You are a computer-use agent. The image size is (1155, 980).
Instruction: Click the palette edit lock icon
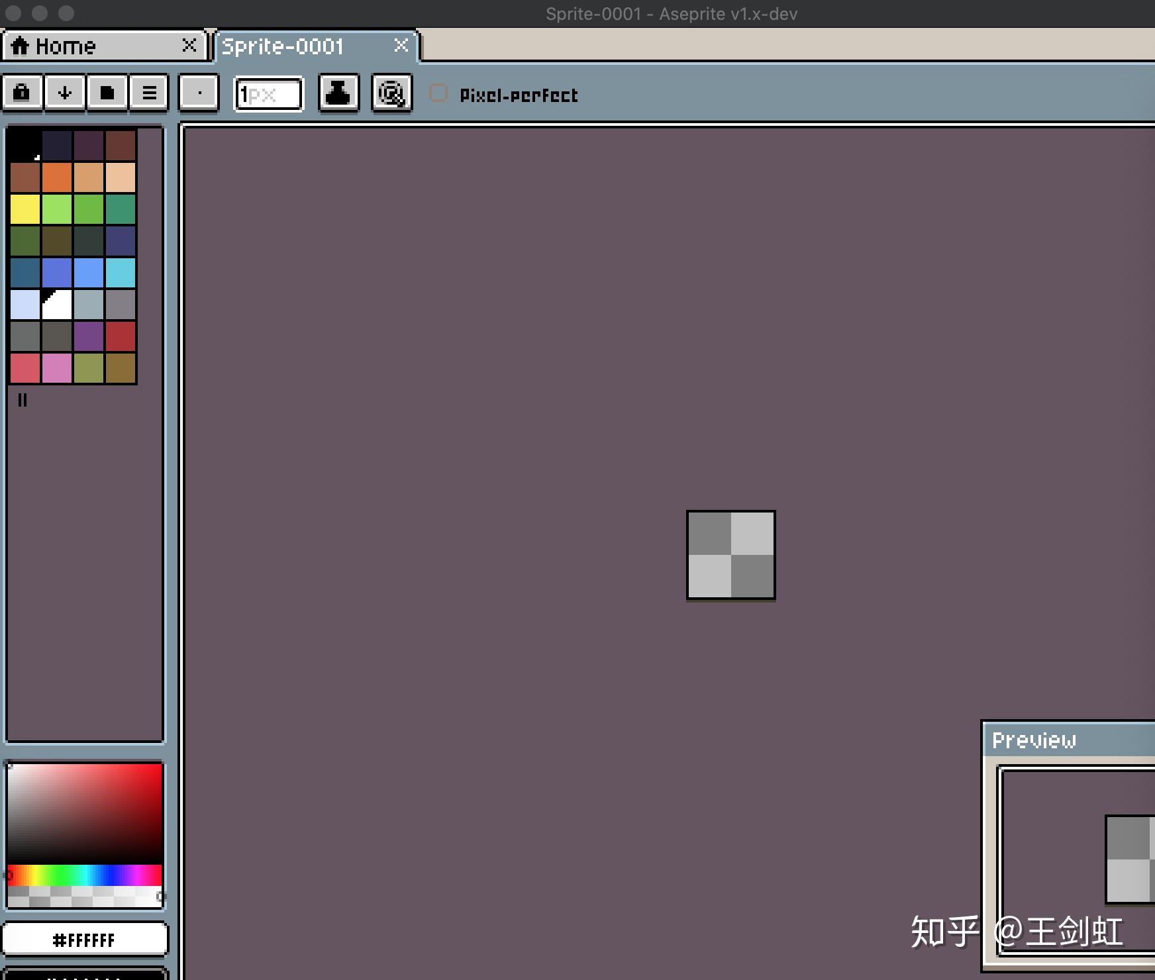pos(23,93)
